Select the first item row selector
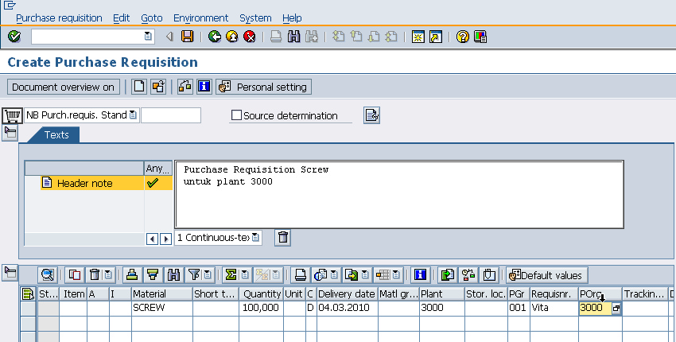Screen dimensions: 676x342 click(28, 308)
